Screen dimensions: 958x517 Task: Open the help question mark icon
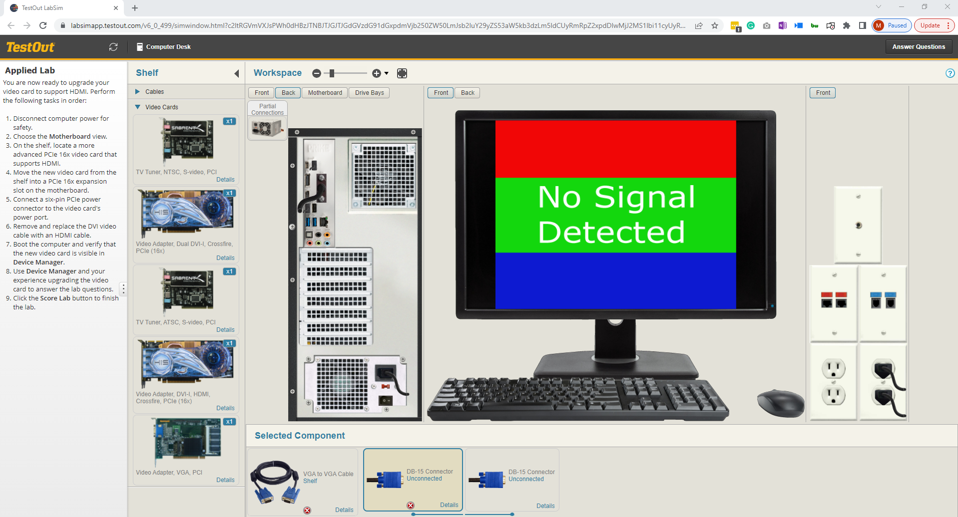click(x=950, y=73)
